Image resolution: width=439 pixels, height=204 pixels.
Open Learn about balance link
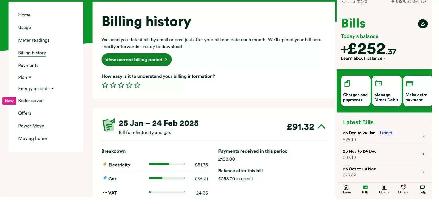pos(363,58)
